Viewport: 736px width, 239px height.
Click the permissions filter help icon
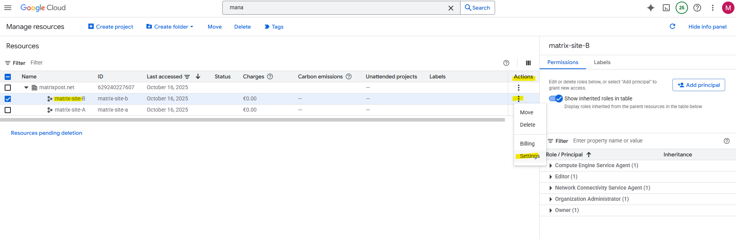[727, 141]
